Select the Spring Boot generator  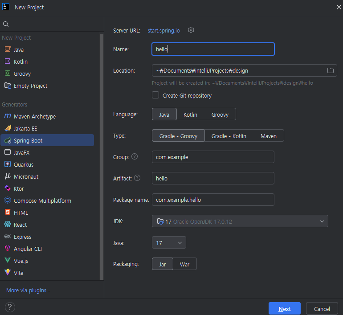click(47, 140)
